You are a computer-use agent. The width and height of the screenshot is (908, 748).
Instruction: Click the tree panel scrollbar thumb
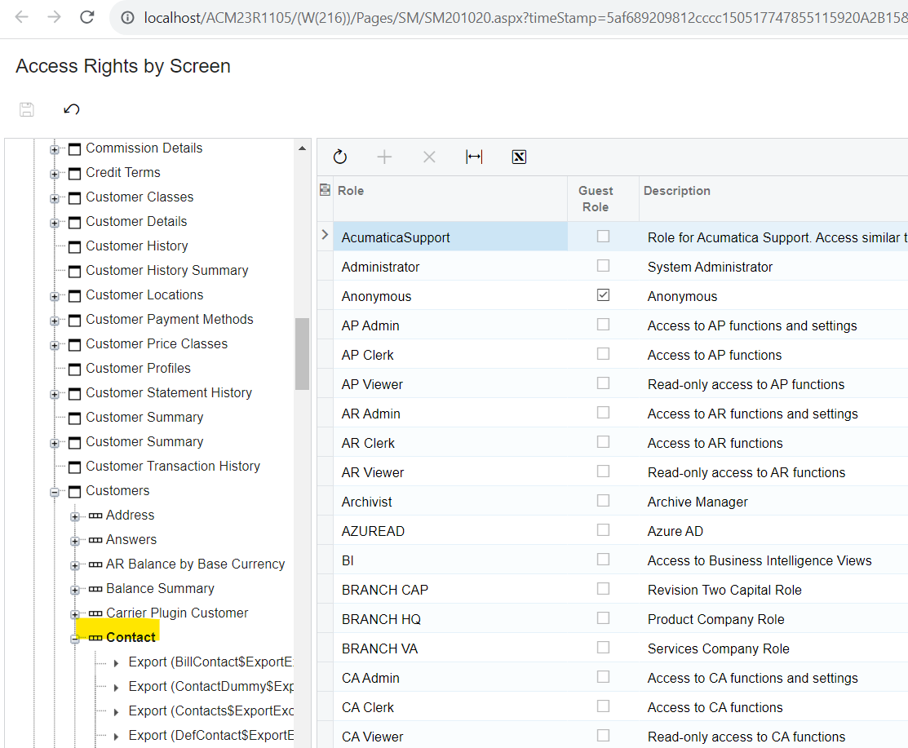coord(302,354)
